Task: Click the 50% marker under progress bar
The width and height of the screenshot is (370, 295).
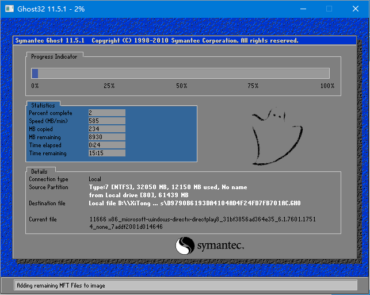Action: click(181, 86)
